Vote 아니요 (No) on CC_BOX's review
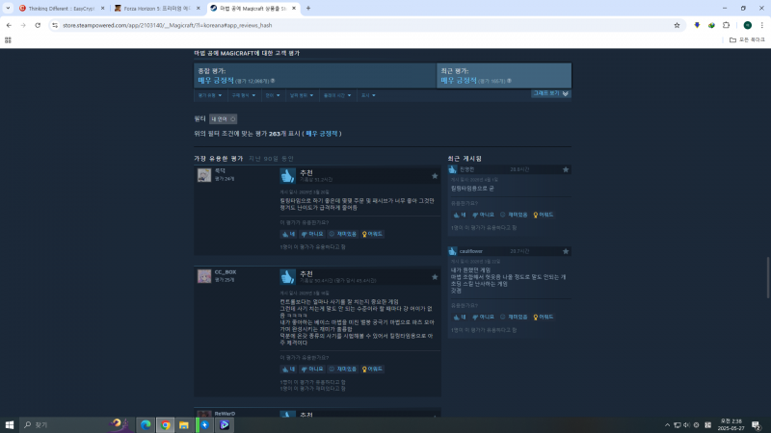 (x=312, y=369)
